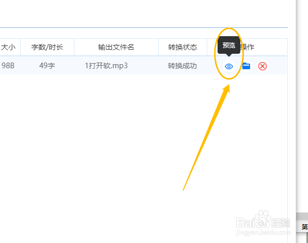
Task: Click the 98B file size cell
Action: click(x=8, y=66)
